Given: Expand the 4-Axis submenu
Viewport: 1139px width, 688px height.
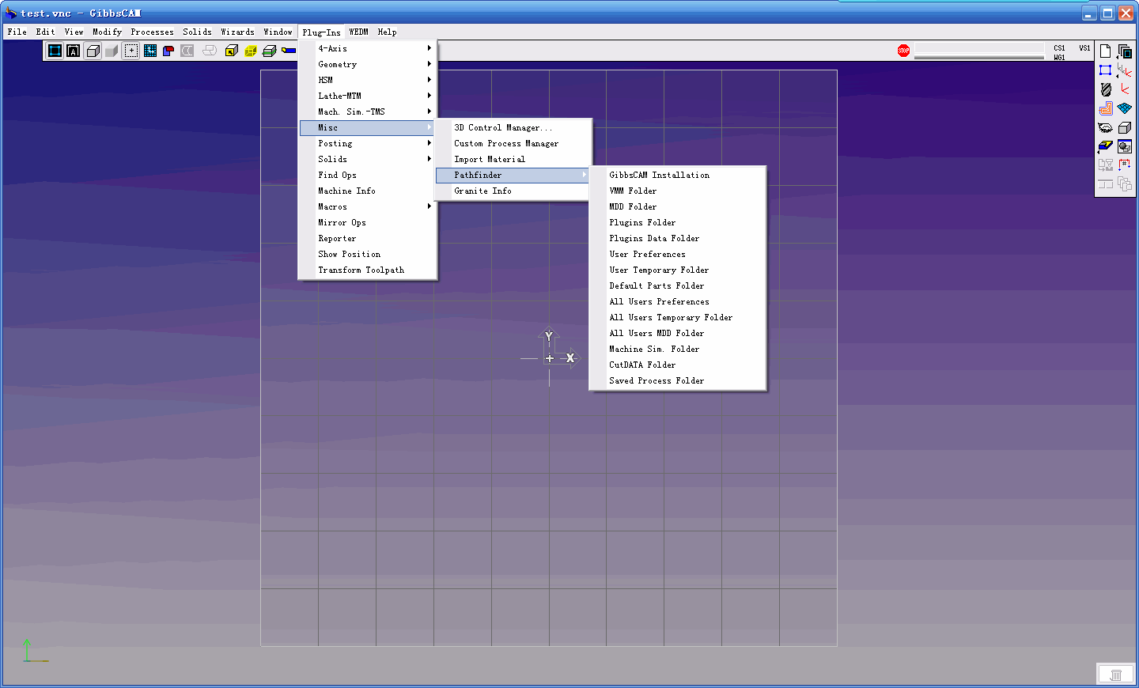Looking at the screenshot, I should pyautogui.click(x=368, y=48).
